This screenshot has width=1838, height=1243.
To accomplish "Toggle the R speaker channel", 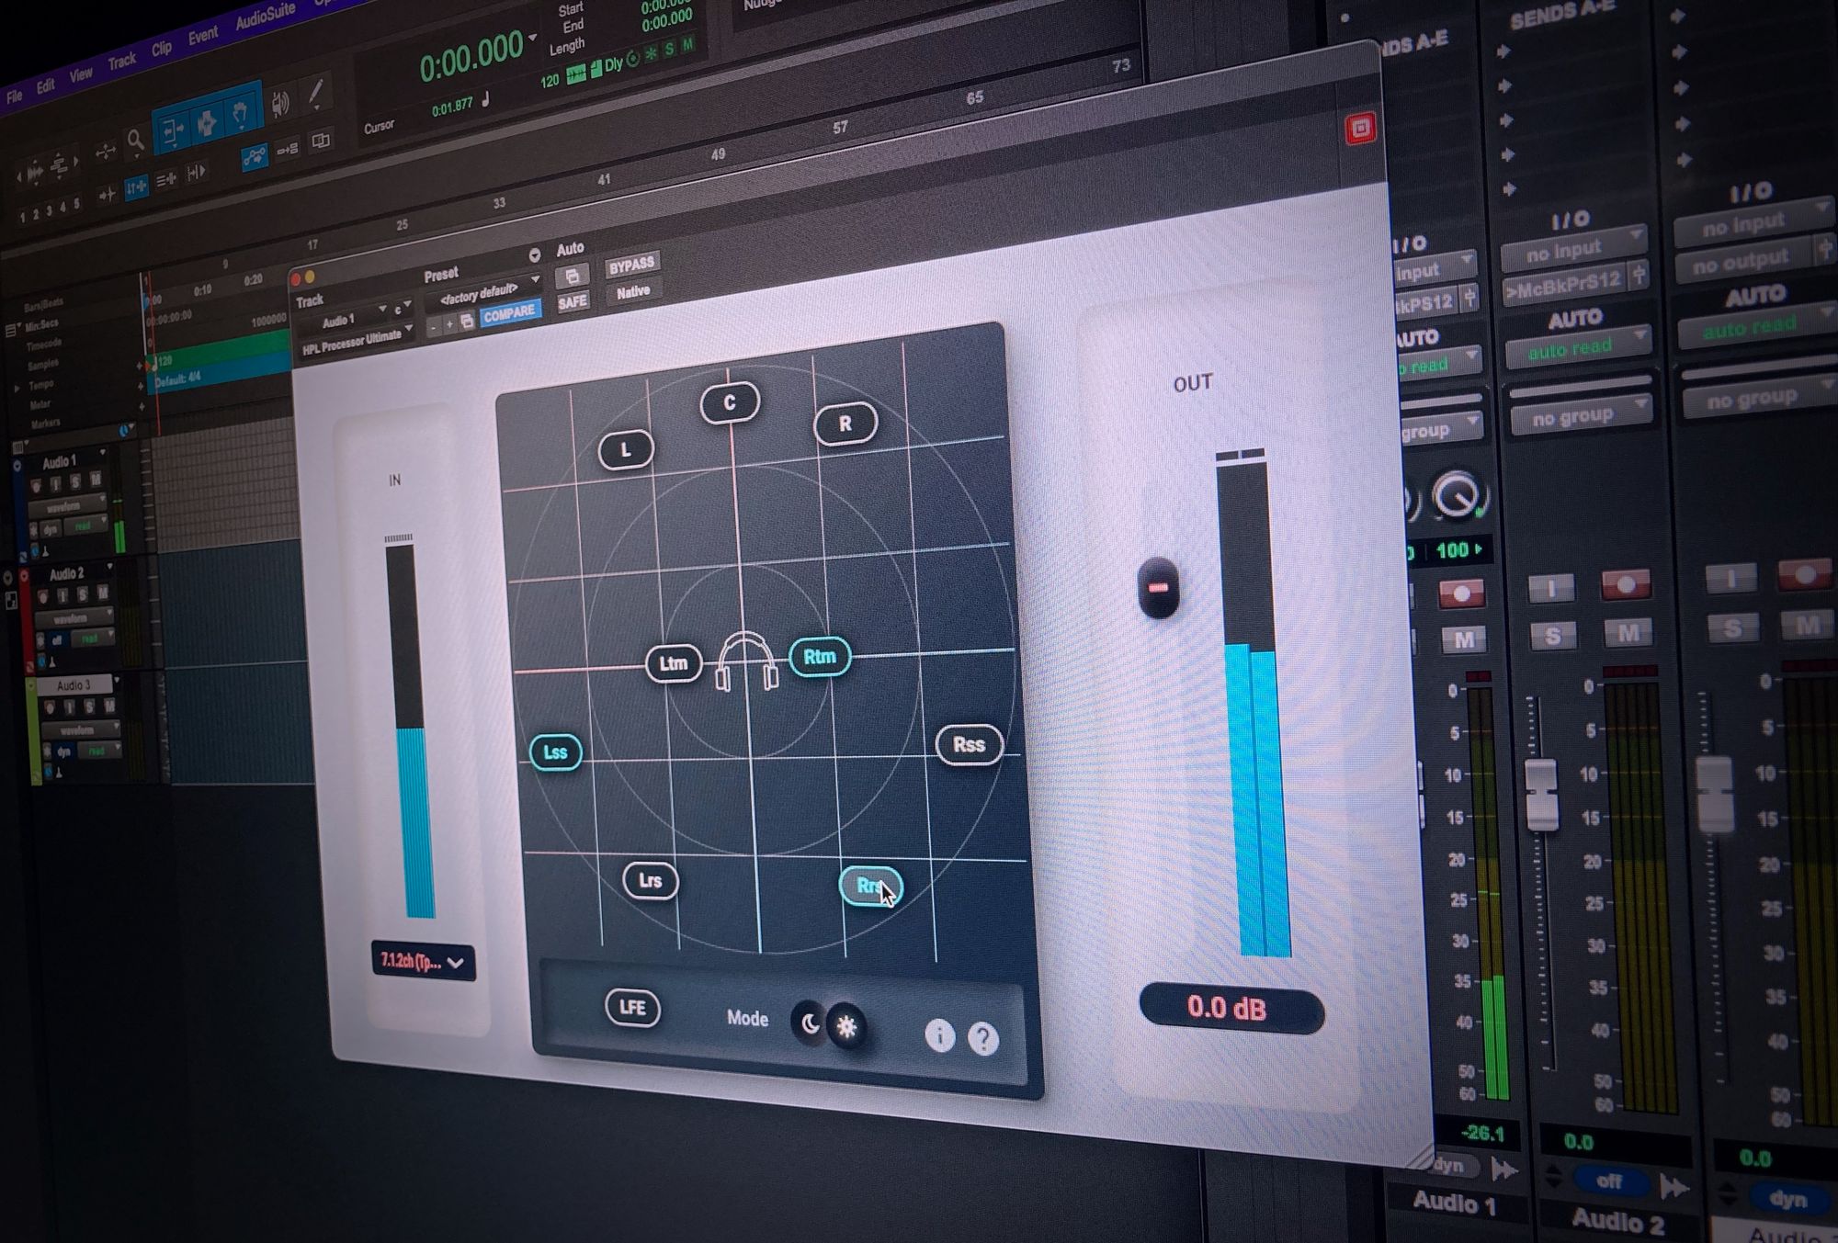I will pos(845,424).
